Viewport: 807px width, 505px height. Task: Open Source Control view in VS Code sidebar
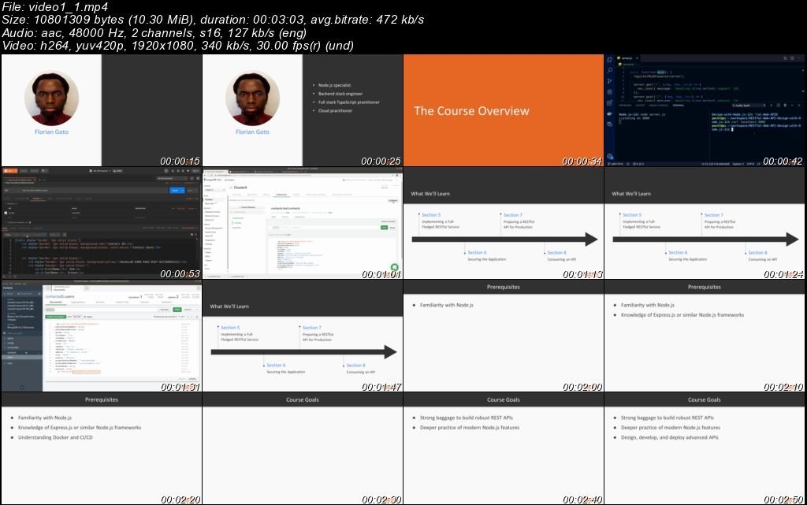point(608,81)
